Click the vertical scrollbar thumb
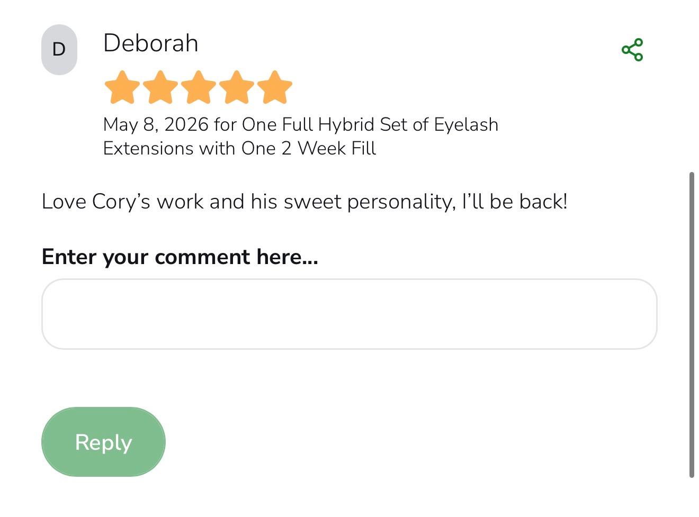Image resolution: width=699 pixels, height=517 pixels. pos(692,325)
